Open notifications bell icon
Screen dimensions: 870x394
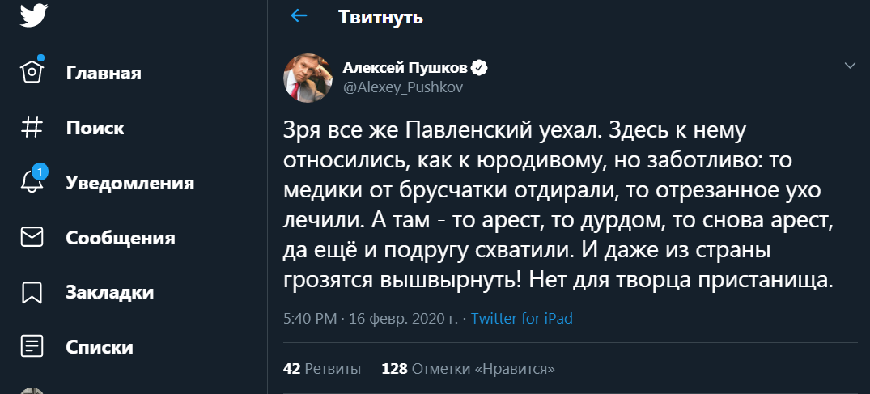32,181
